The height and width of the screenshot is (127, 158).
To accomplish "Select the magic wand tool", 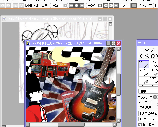I will coord(153,50).
